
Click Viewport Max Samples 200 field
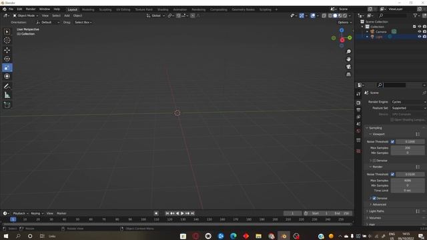(408, 148)
